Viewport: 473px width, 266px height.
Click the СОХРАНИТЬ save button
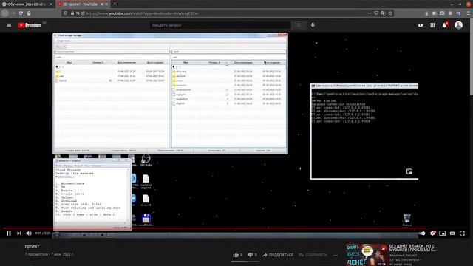313,255
